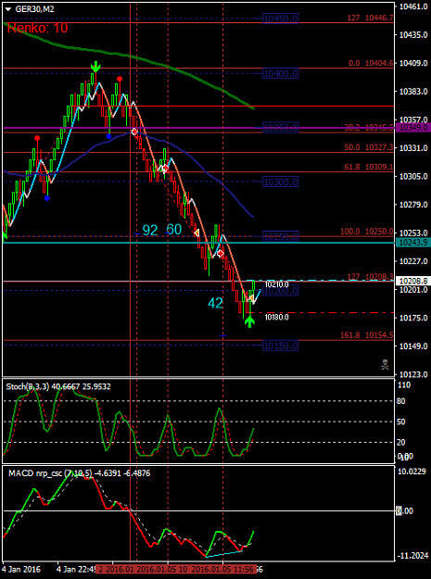Select the 10400.0 boxed price label
Image resolution: width=431 pixels, height=579 pixels.
[281, 74]
